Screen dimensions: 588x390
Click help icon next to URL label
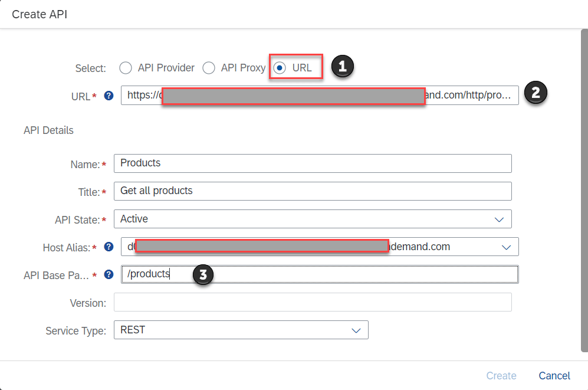109,96
